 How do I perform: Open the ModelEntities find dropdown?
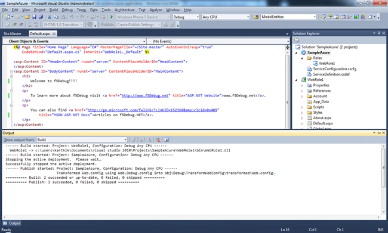pos(315,17)
